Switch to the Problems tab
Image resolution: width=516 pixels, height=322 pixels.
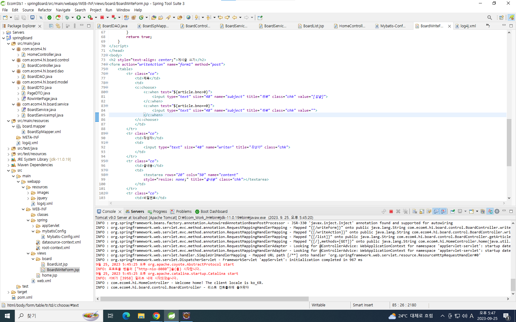(x=181, y=212)
